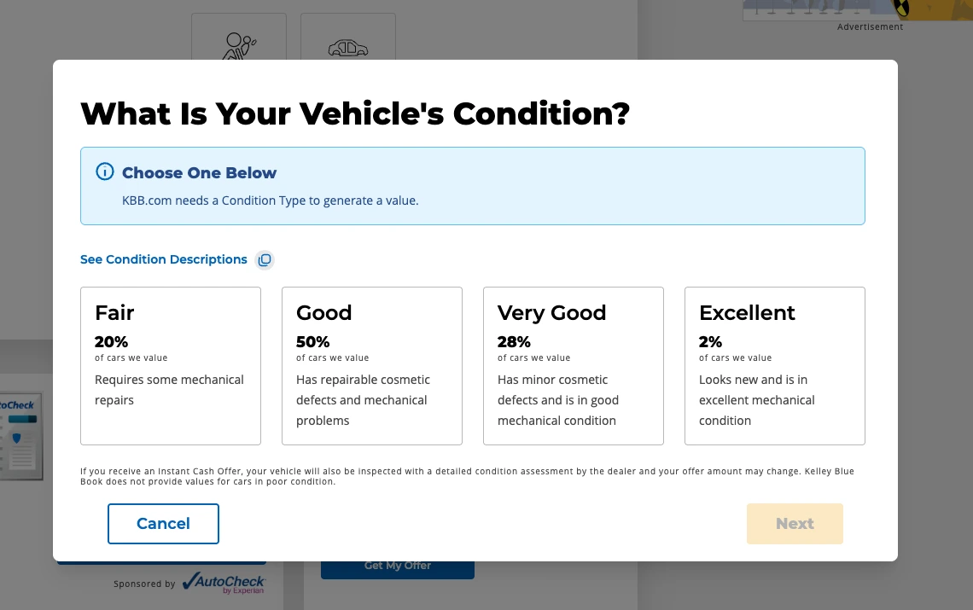Select the Excellent condition card
The height and width of the screenshot is (610, 973).
point(774,365)
